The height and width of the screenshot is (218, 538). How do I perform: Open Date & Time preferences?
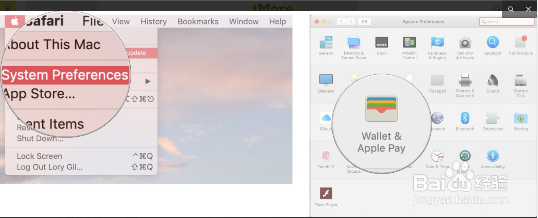pyautogui.click(x=437, y=159)
